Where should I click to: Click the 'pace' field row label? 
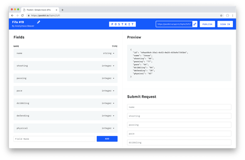(19, 91)
